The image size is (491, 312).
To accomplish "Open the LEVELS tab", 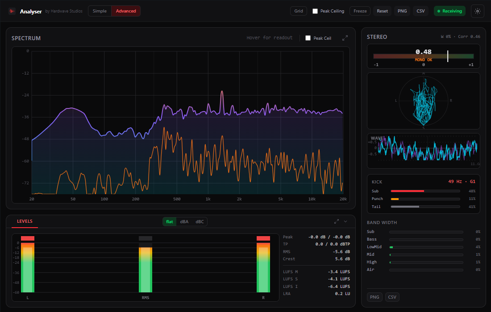I will pos(25,221).
